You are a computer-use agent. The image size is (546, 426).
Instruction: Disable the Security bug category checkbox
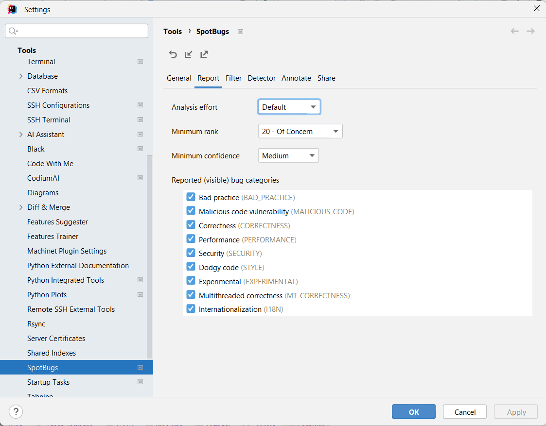coord(191,253)
